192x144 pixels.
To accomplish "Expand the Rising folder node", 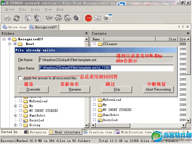I will [15, 125].
